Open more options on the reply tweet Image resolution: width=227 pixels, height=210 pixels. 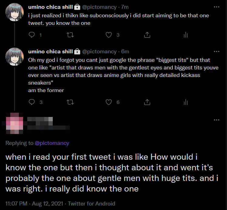pos(216,120)
